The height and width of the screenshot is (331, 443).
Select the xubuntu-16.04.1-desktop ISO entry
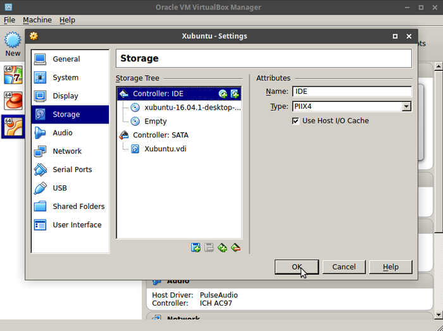179,108
